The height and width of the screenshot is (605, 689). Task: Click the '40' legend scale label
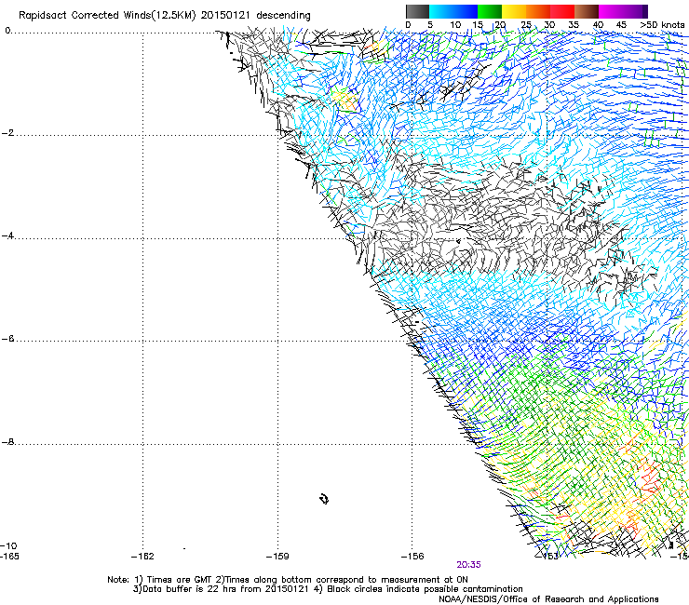coord(598,25)
